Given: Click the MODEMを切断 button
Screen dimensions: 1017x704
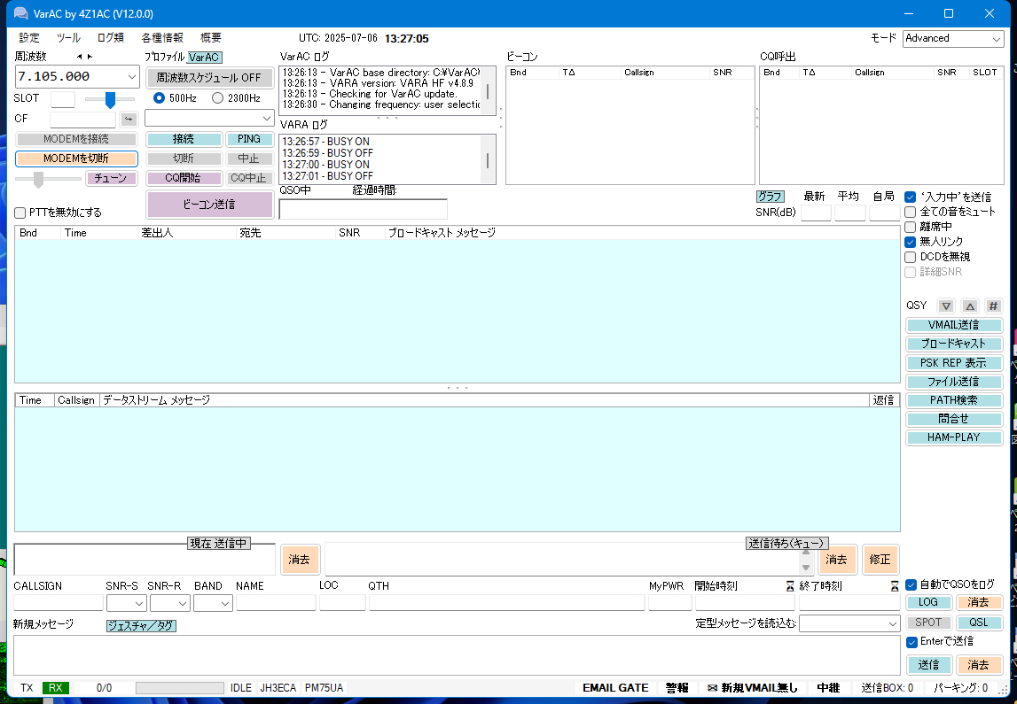Looking at the screenshot, I should click(x=76, y=159).
